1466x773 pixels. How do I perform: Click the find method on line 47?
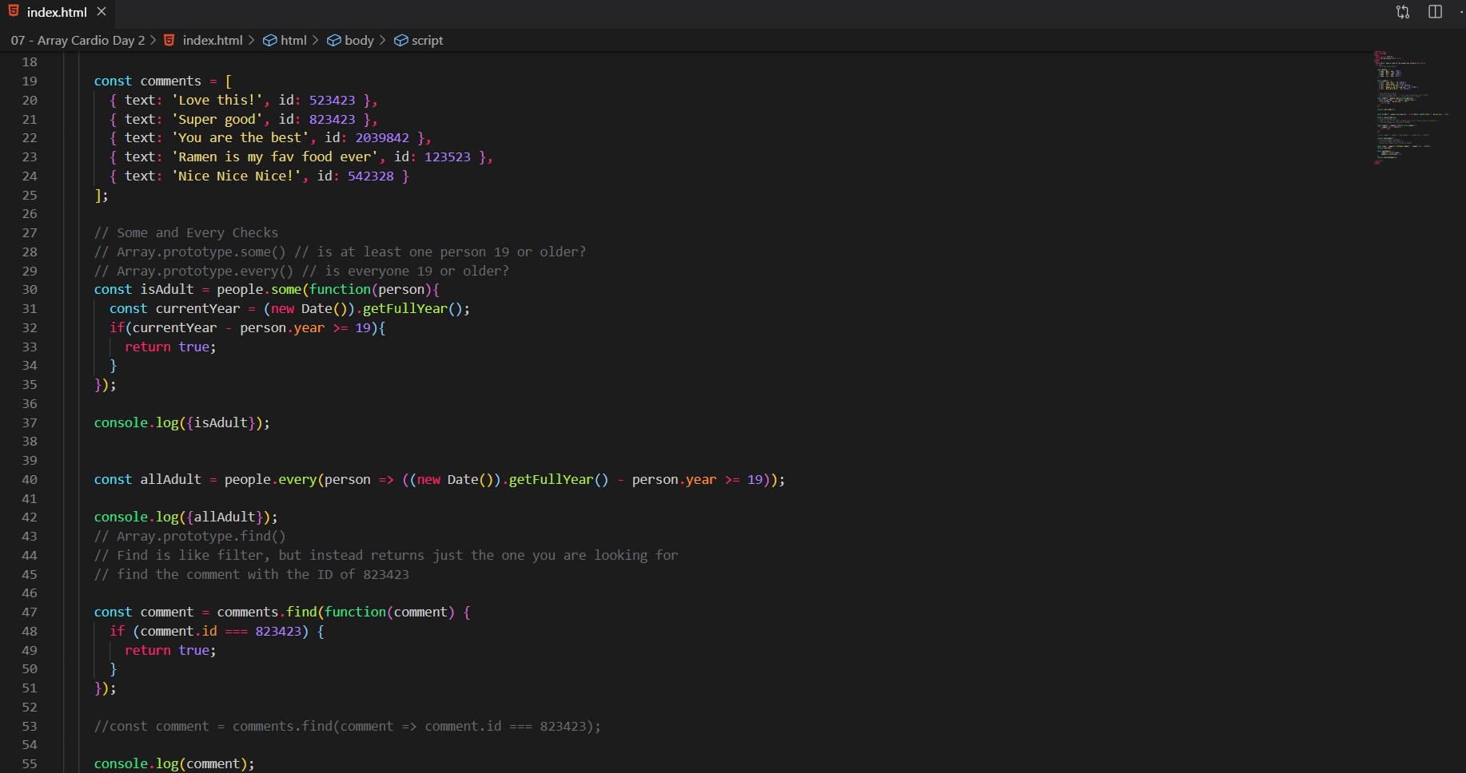coord(301,612)
